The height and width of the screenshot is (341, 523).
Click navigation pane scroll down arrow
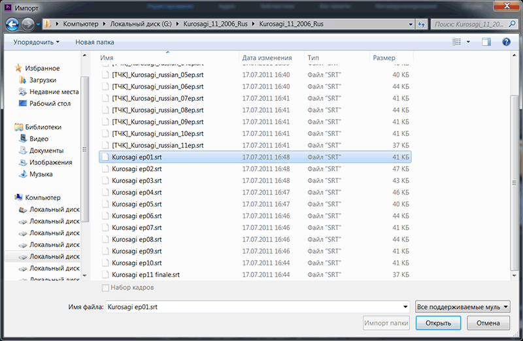tap(84, 276)
